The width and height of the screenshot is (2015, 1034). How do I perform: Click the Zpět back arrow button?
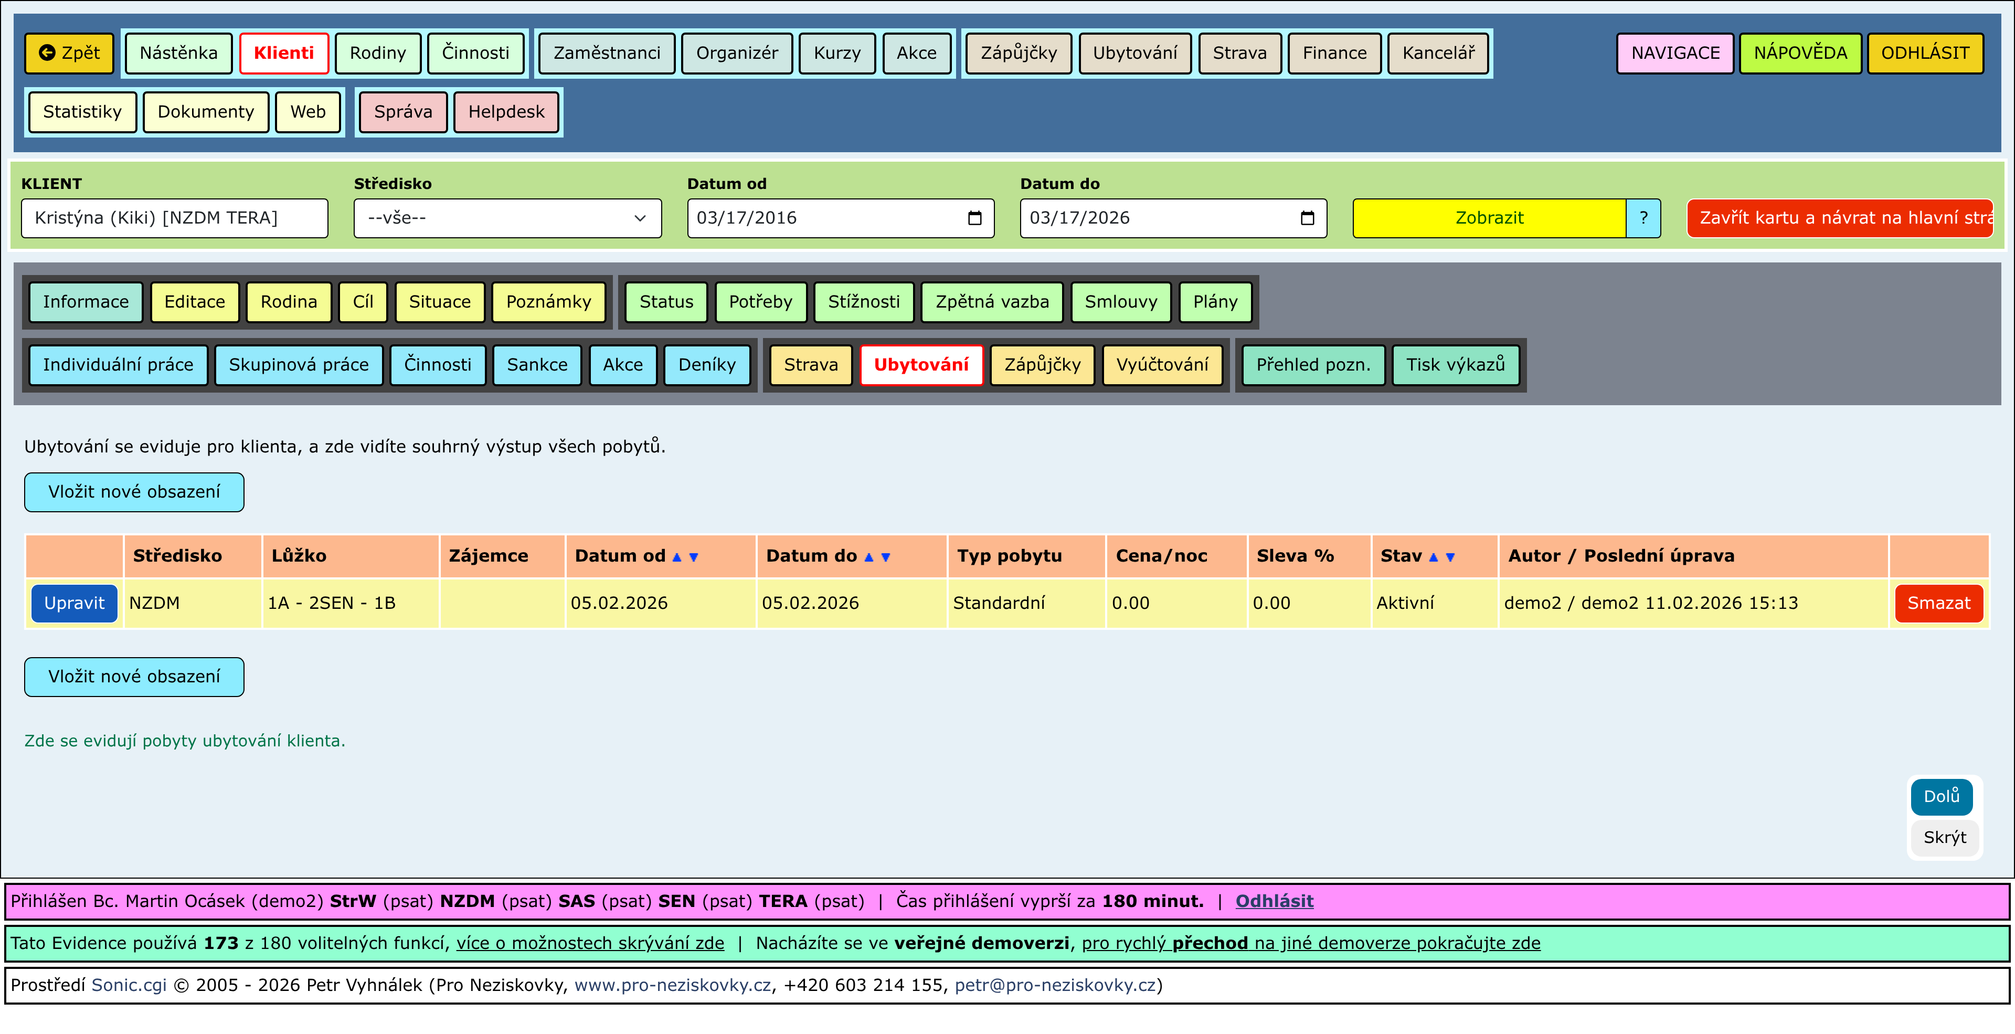click(x=70, y=53)
